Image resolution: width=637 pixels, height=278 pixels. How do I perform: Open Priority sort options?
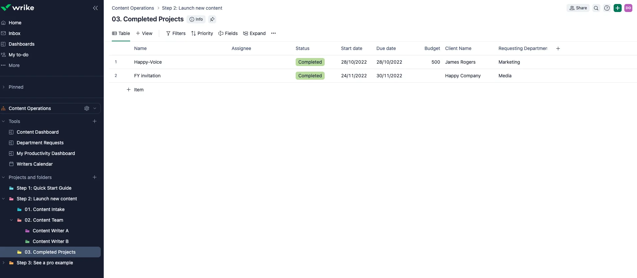click(202, 33)
